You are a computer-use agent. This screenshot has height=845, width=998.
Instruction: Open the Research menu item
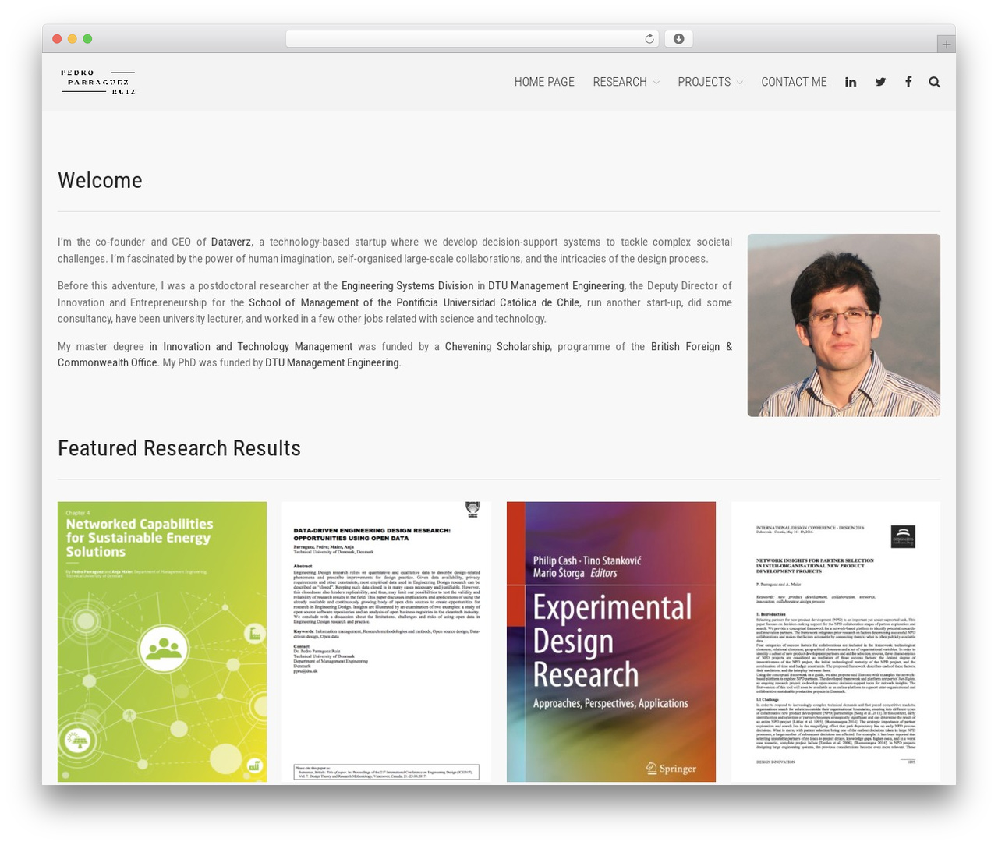620,82
